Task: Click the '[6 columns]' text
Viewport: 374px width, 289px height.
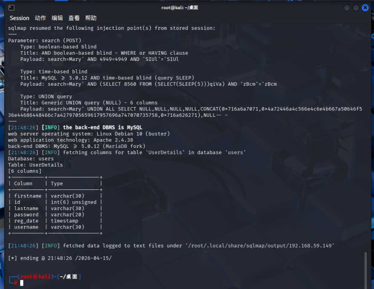Action: (x=25, y=171)
